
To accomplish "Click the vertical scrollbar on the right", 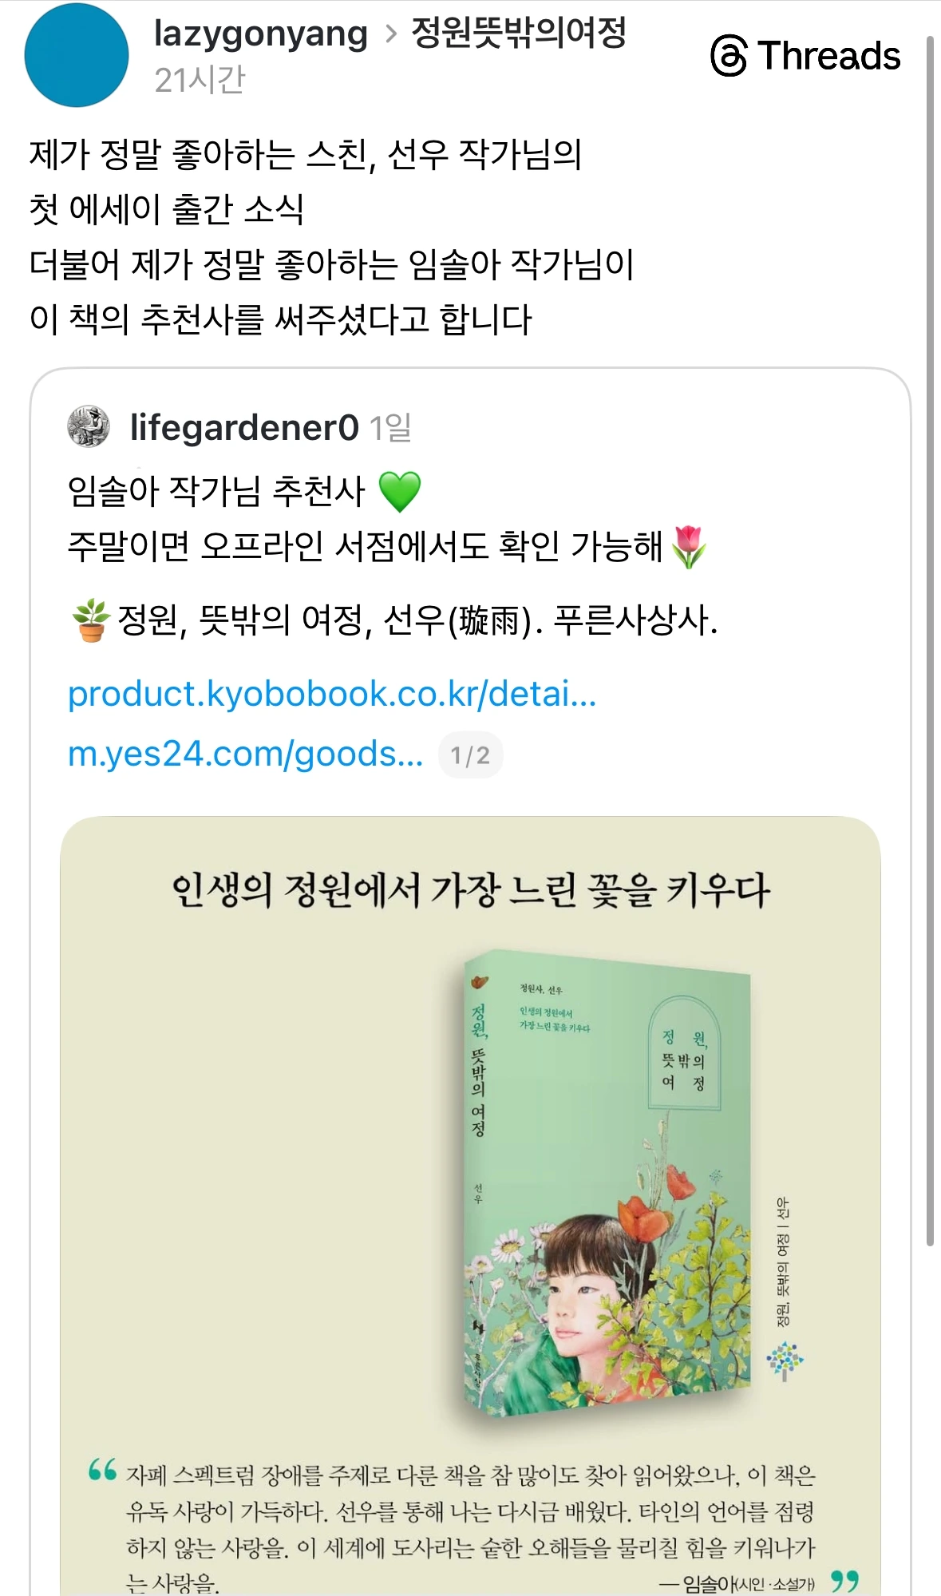I will tap(930, 639).
